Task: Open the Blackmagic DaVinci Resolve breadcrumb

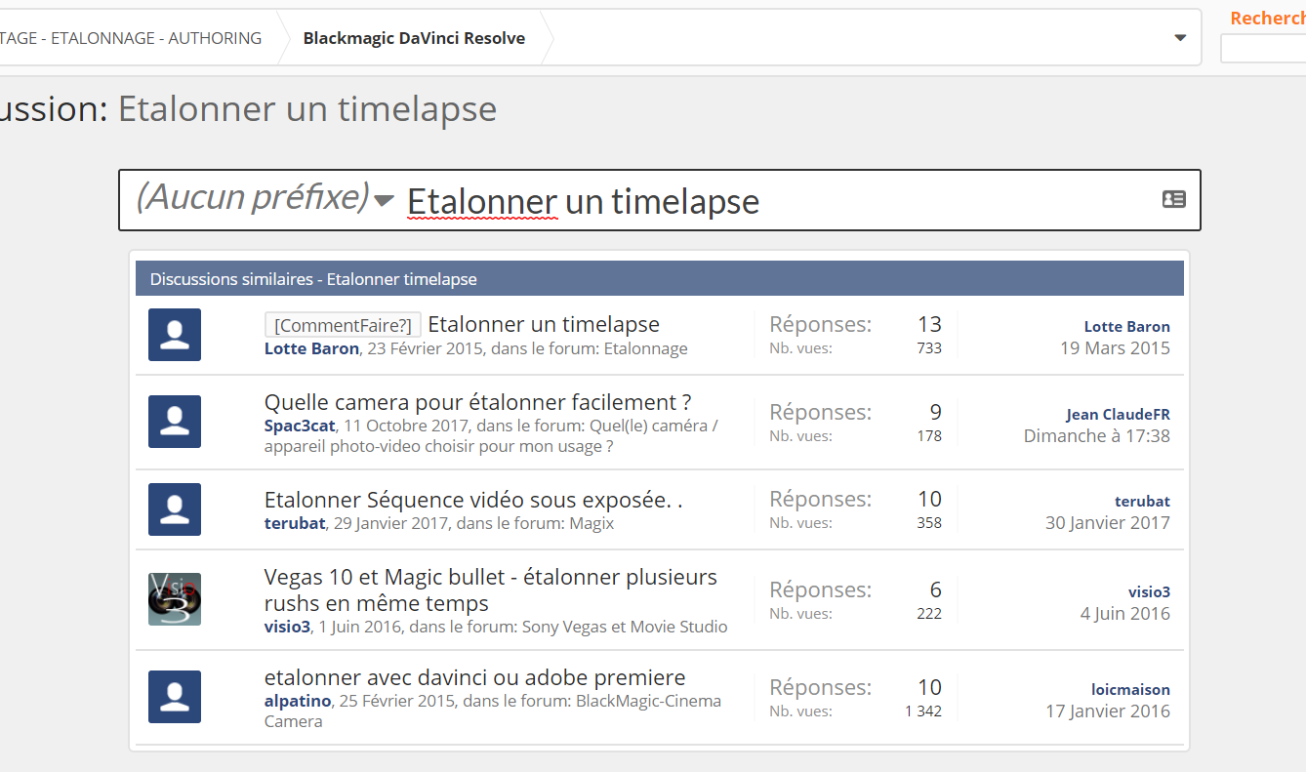Action: point(414,38)
